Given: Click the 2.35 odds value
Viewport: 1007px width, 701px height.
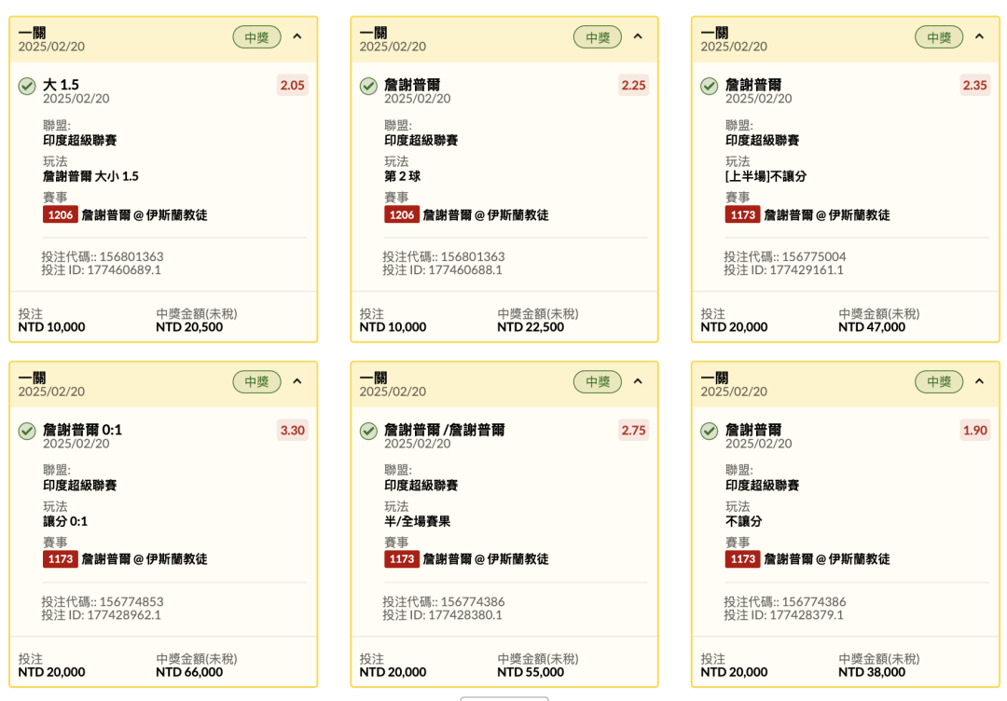Looking at the screenshot, I should (974, 86).
